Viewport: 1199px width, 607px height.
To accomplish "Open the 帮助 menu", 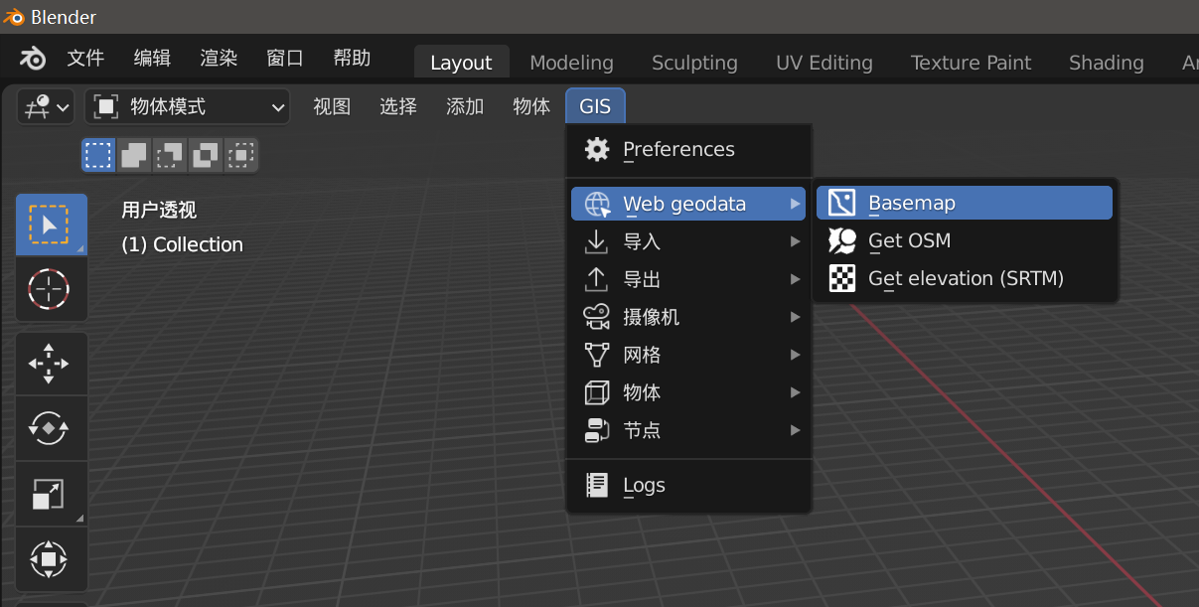I will click(352, 59).
